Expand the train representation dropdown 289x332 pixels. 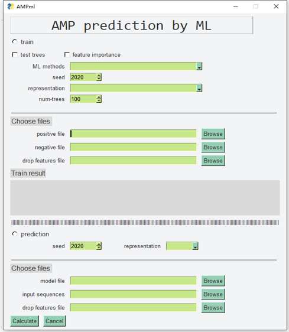(x=199, y=88)
